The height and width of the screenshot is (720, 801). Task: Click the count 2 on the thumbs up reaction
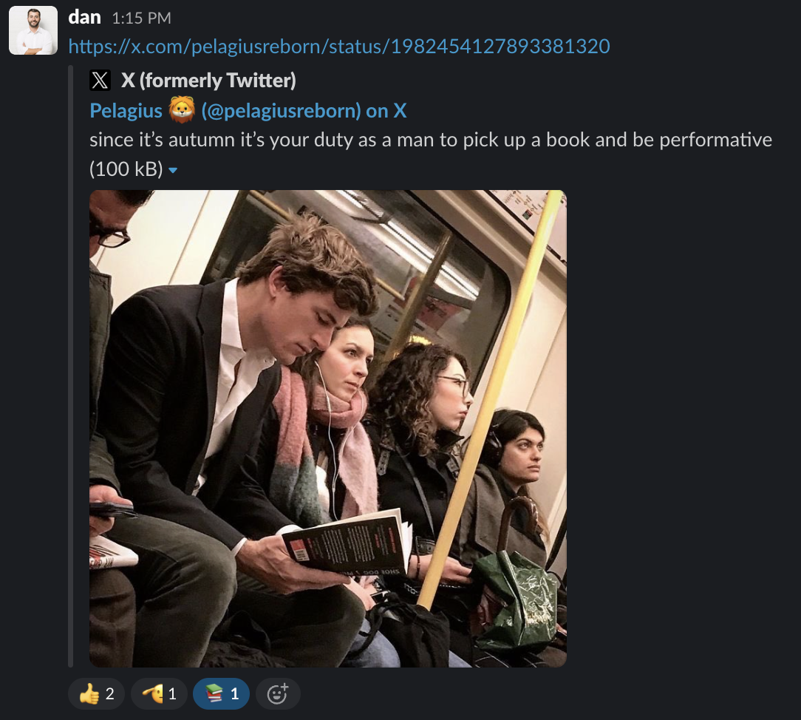(109, 693)
